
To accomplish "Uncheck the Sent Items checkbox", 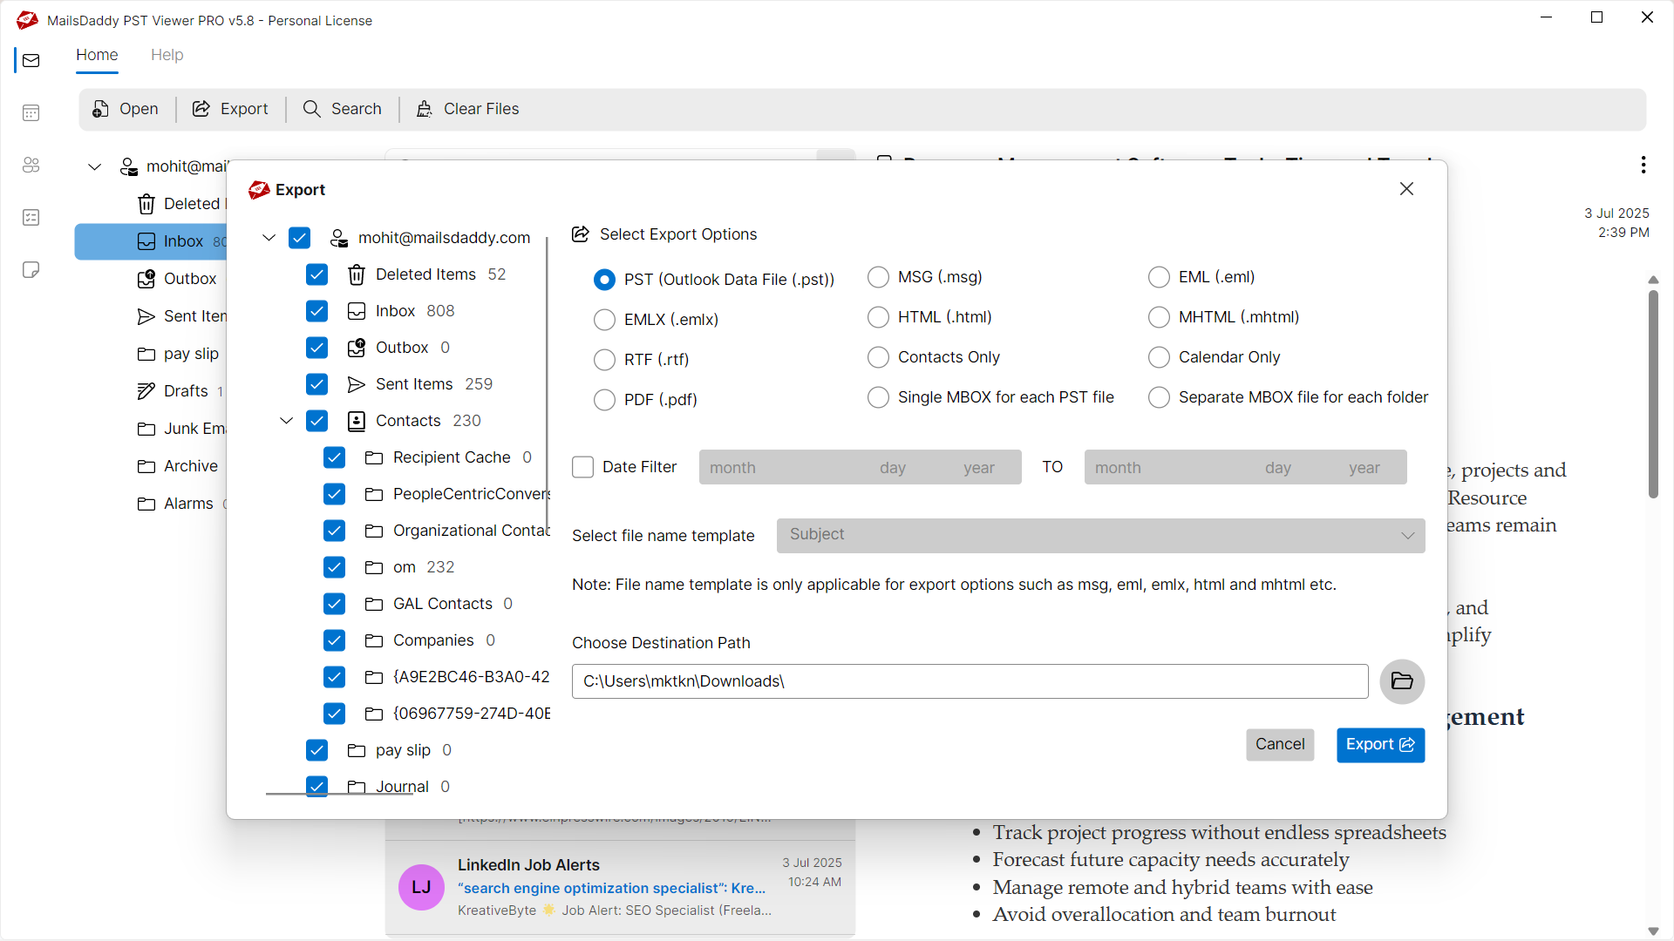I will coord(316,384).
